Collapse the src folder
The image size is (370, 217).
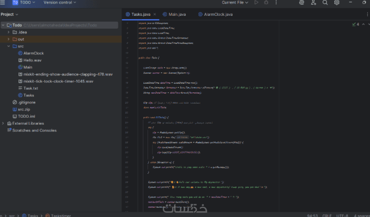click(x=9, y=46)
